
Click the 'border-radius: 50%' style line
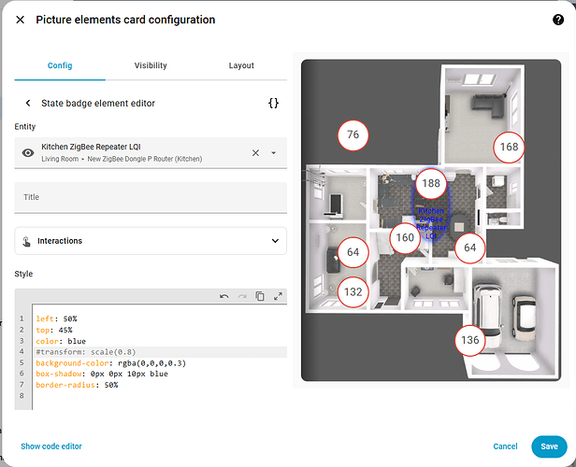click(77, 385)
